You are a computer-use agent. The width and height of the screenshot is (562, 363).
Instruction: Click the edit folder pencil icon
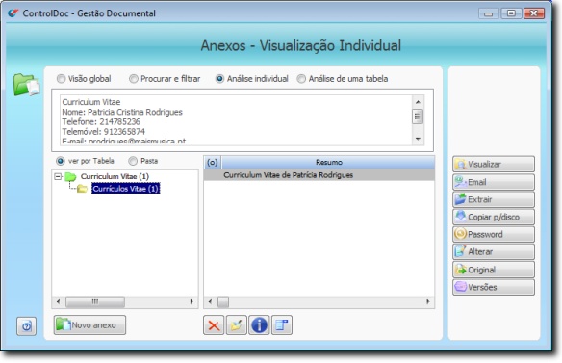[x=236, y=325]
